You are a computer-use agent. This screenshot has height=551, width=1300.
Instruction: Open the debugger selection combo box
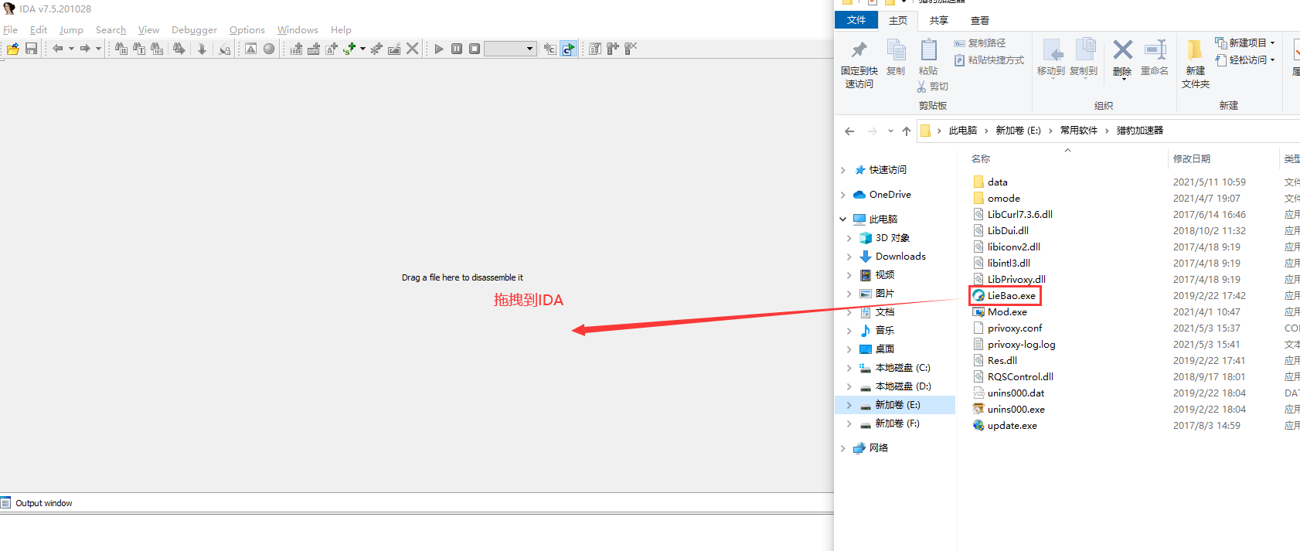(510, 49)
